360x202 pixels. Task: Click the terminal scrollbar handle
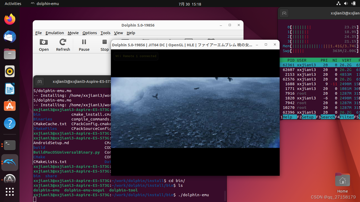pos(225,196)
